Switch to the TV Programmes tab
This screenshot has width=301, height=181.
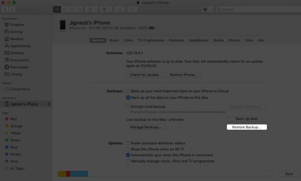pos(151,40)
